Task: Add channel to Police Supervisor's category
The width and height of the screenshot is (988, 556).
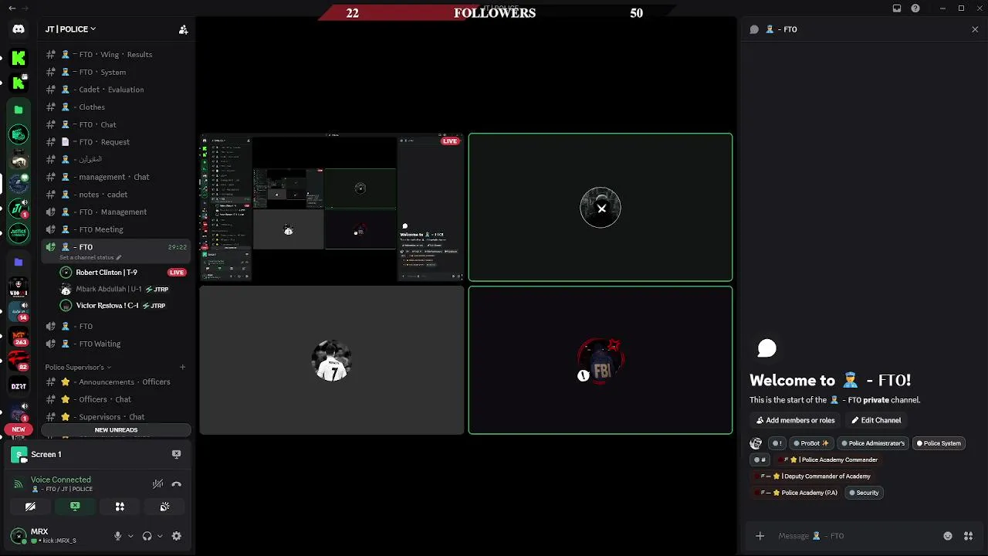Action: click(182, 367)
